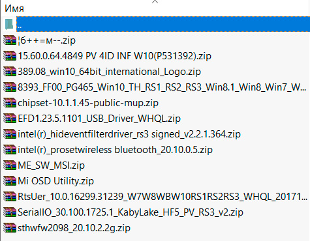The width and height of the screenshot is (310, 241).
Task: Click the parent folder icon
Action: tap(9, 24)
